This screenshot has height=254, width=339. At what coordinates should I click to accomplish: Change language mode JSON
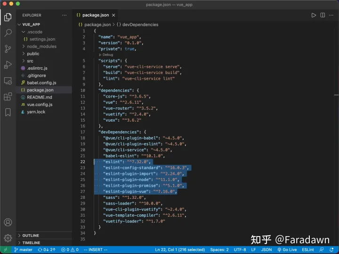coord(266,250)
